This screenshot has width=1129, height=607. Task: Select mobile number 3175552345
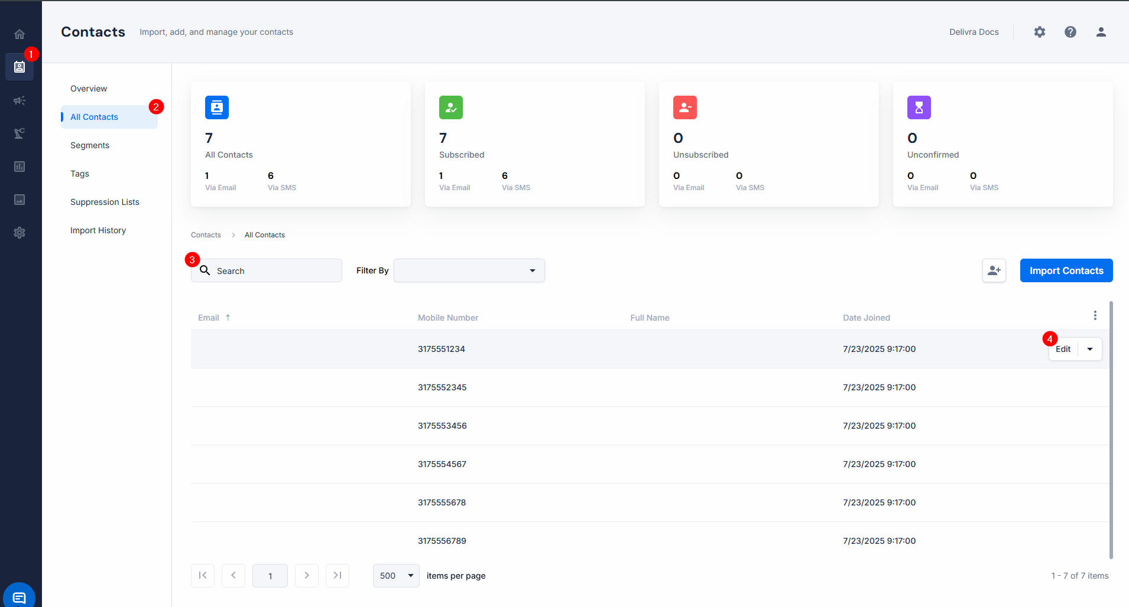[442, 387]
